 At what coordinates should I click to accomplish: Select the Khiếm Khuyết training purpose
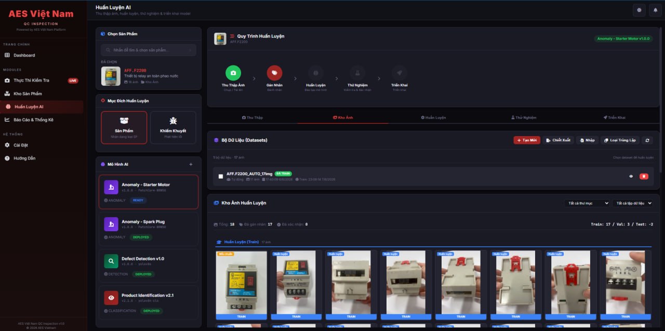pos(173,127)
